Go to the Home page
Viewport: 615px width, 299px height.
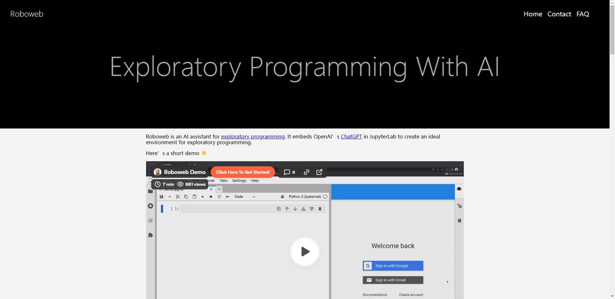533,14
